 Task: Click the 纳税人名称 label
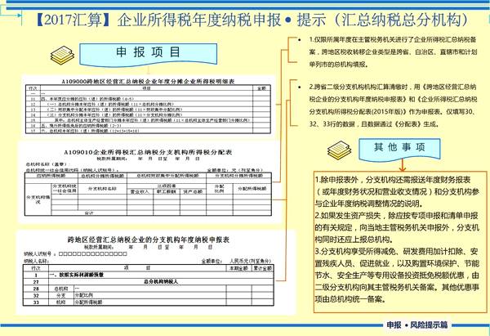(36, 261)
